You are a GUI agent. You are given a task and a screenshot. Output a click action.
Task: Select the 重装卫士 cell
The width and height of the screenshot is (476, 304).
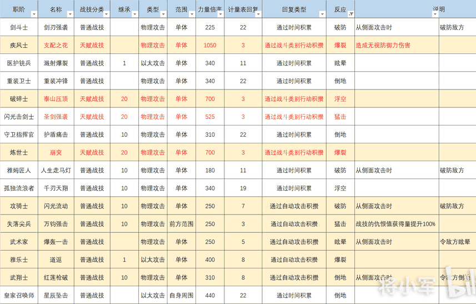click(19, 81)
